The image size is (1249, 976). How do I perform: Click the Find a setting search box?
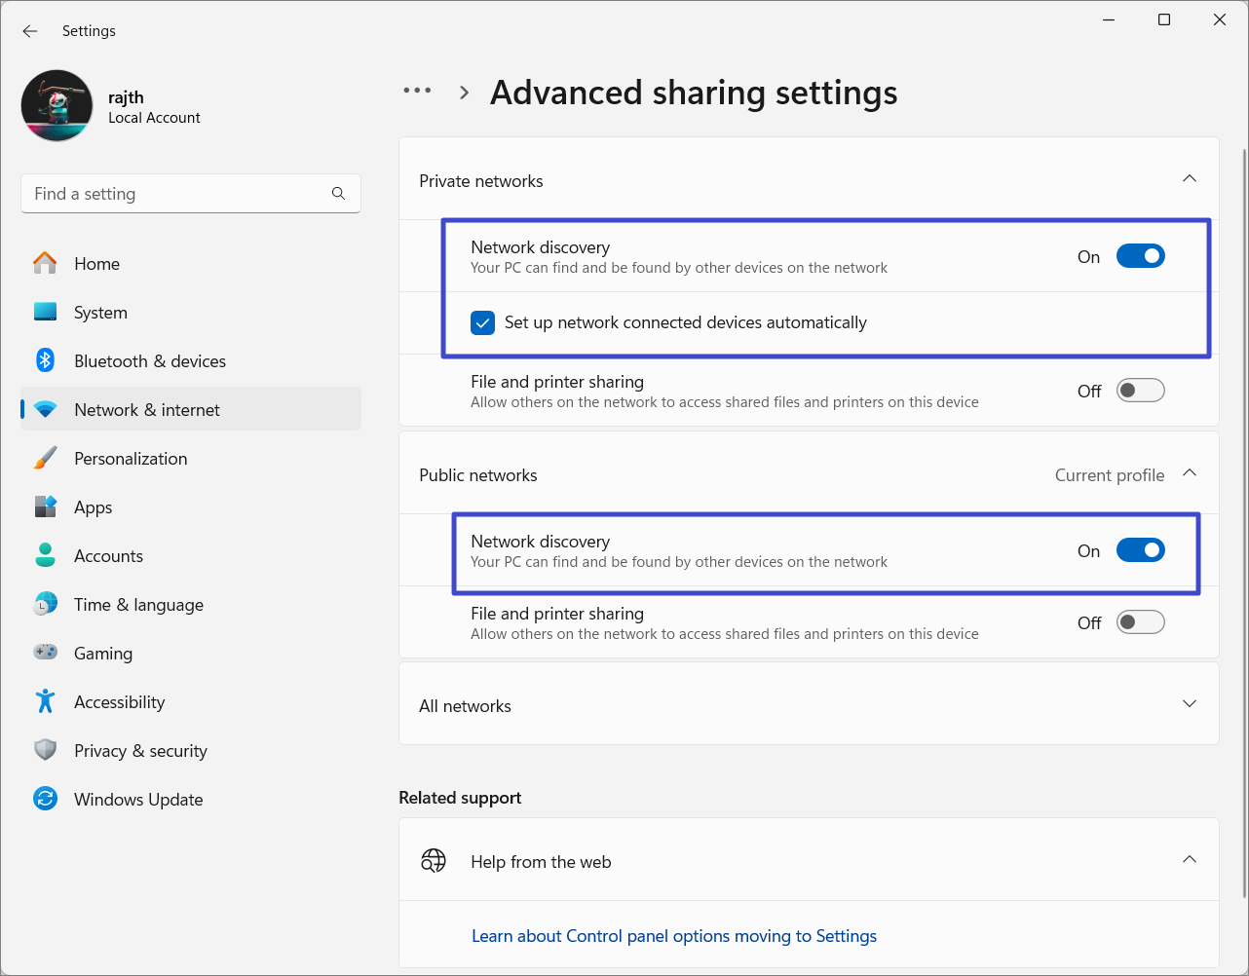click(175, 194)
